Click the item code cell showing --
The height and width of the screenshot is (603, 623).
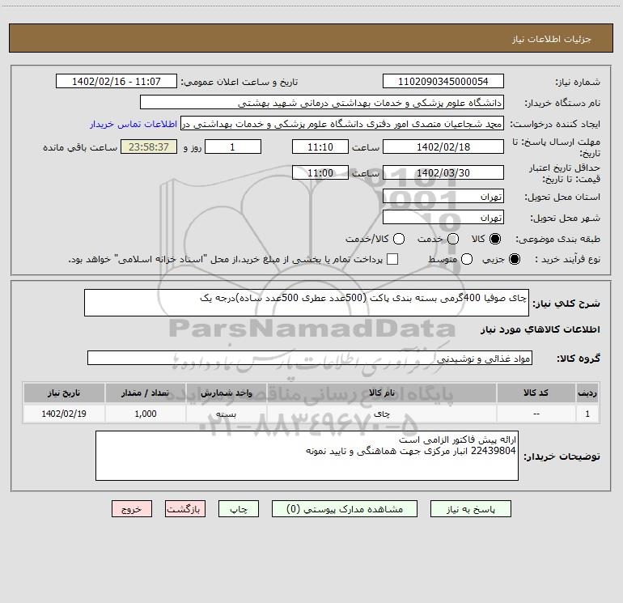[x=536, y=414]
